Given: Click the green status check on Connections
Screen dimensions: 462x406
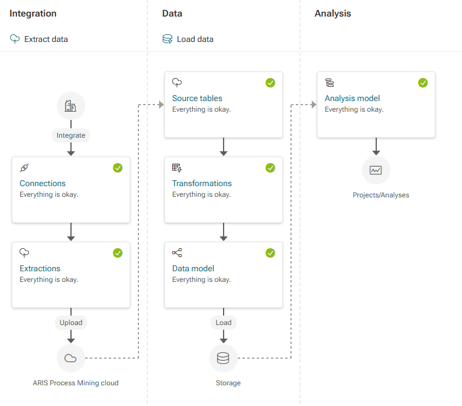Looking at the screenshot, I should tap(118, 168).
